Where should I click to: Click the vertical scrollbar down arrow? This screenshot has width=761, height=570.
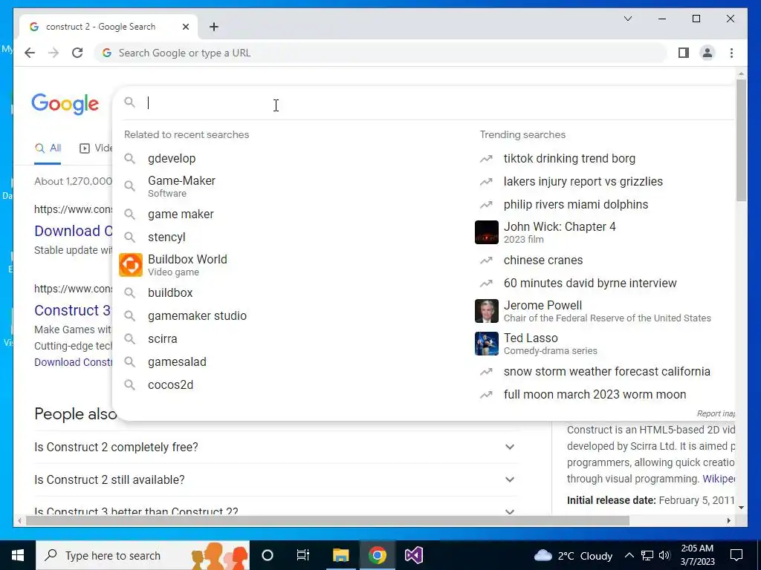(x=741, y=508)
